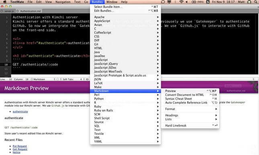Open the Text menu
Image resolution: width=259 pixels, height=155 pixels.
(x=77, y=2)
